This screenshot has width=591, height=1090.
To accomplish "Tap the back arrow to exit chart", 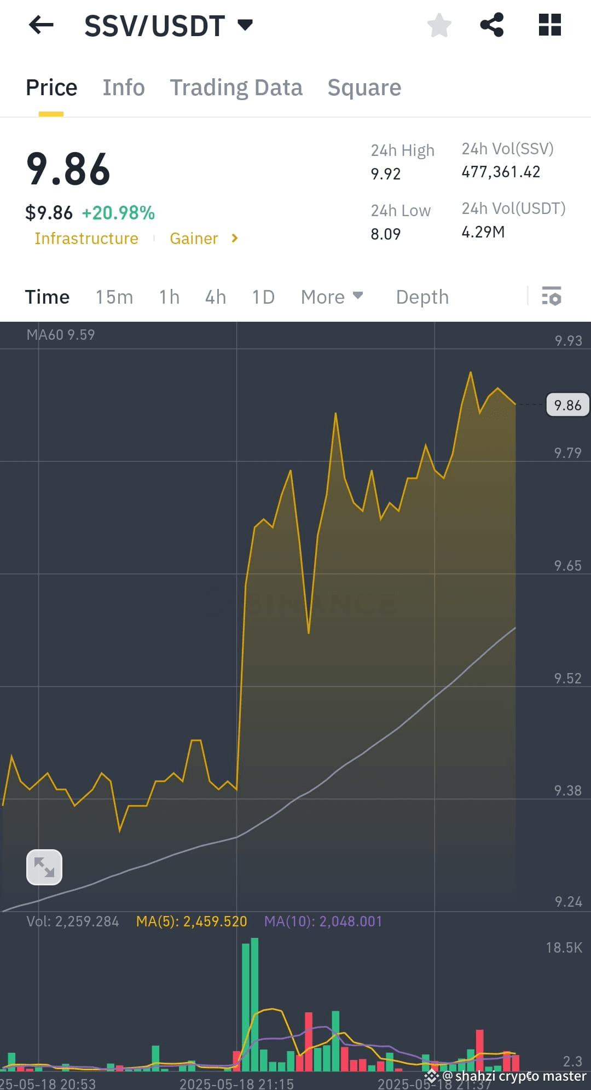I will (41, 25).
